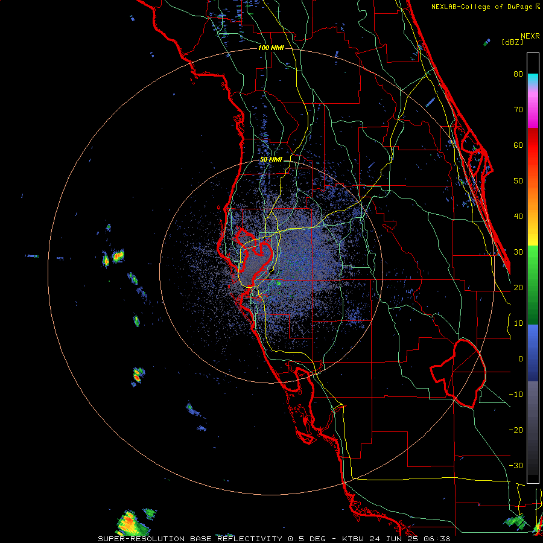Click the "50 NMI" range ring label
The height and width of the screenshot is (543, 543).
271,160
